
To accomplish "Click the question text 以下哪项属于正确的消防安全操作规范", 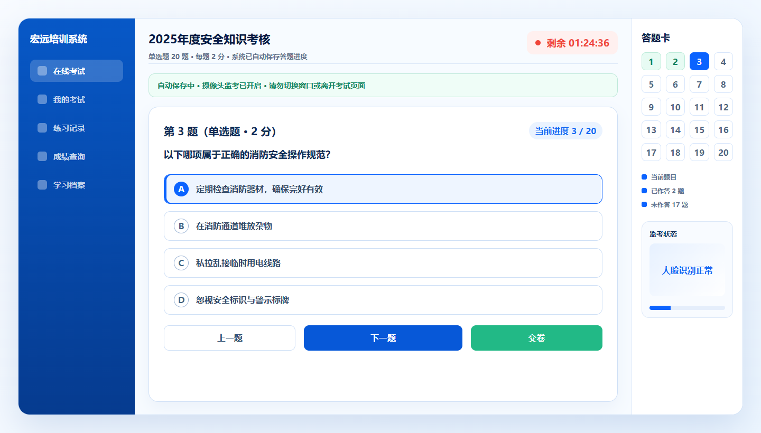I will tap(247, 155).
